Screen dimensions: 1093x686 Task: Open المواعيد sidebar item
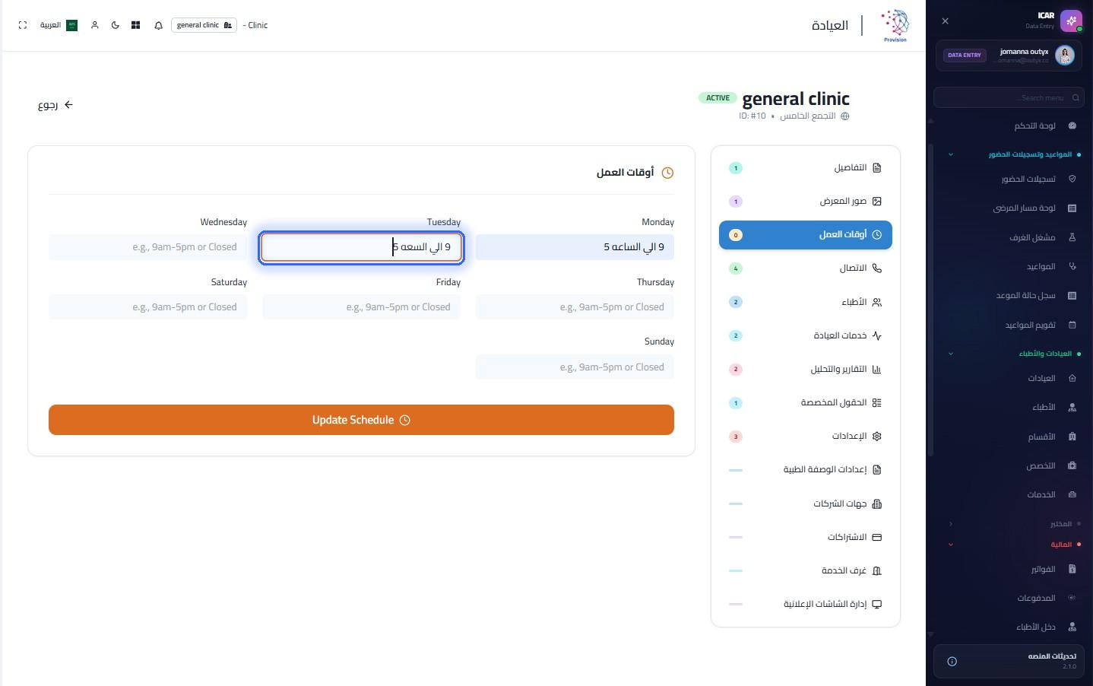click(1051, 266)
